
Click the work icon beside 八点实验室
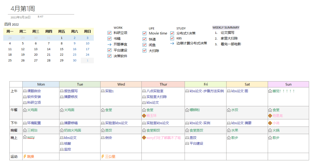(x=144, y=91)
